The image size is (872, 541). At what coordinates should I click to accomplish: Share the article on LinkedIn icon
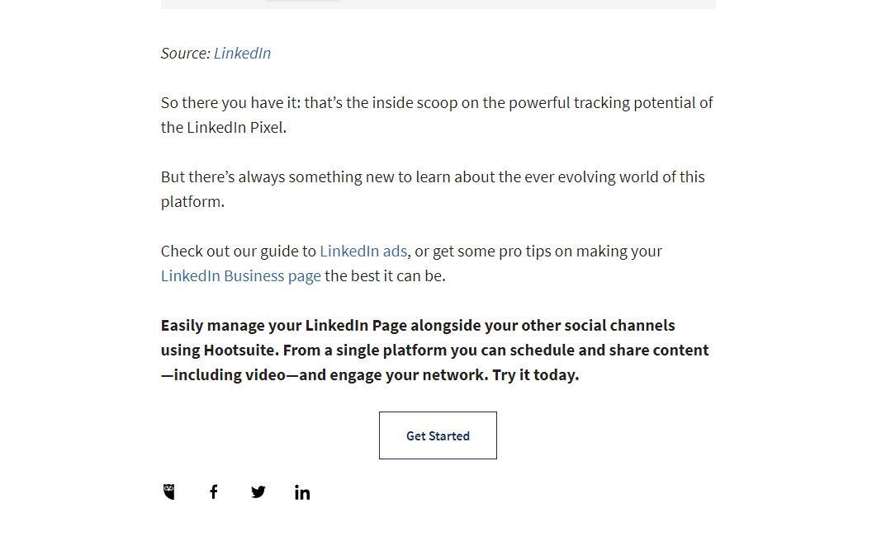pyautogui.click(x=302, y=492)
